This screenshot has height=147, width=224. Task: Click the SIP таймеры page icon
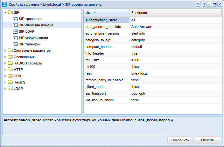point(15,44)
